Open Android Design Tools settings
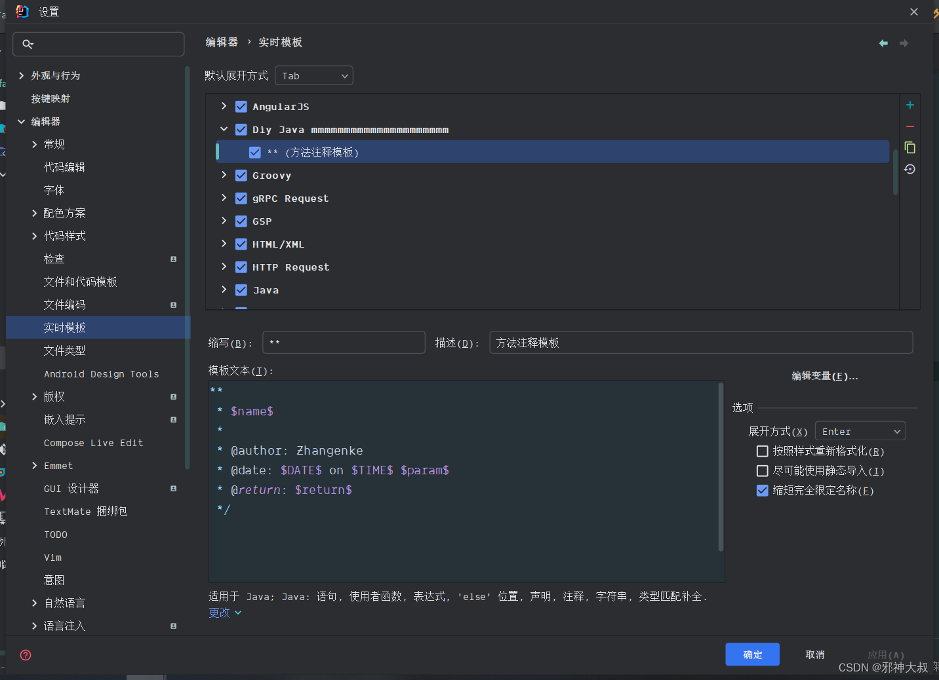939x680 pixels. pyautogui.click(x=101, y=374)
